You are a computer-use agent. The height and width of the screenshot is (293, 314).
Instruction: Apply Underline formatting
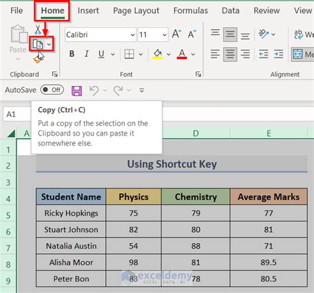click(101, 54)
